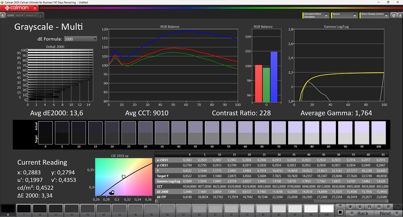This screenshot has height=217, width=403.
Task: Select the 100 percent white pattern swatch
Action: [327, 209]
